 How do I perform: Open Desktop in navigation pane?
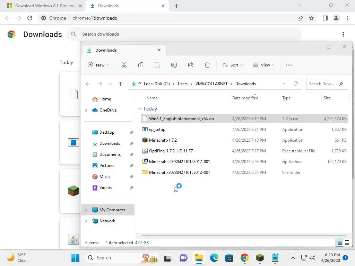[x=107, y=132]
